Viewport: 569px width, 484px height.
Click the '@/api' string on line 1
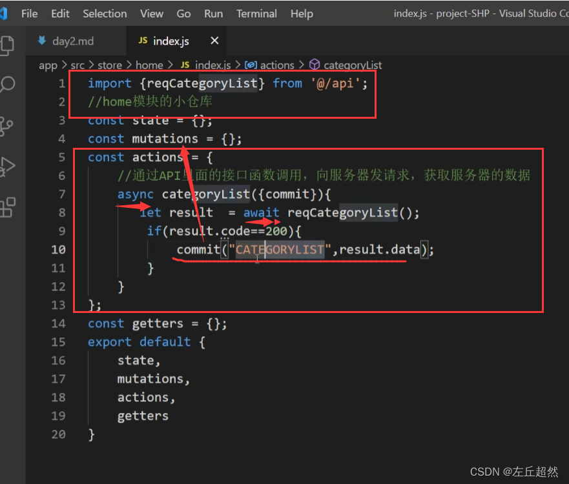click(x=335, y=83)
